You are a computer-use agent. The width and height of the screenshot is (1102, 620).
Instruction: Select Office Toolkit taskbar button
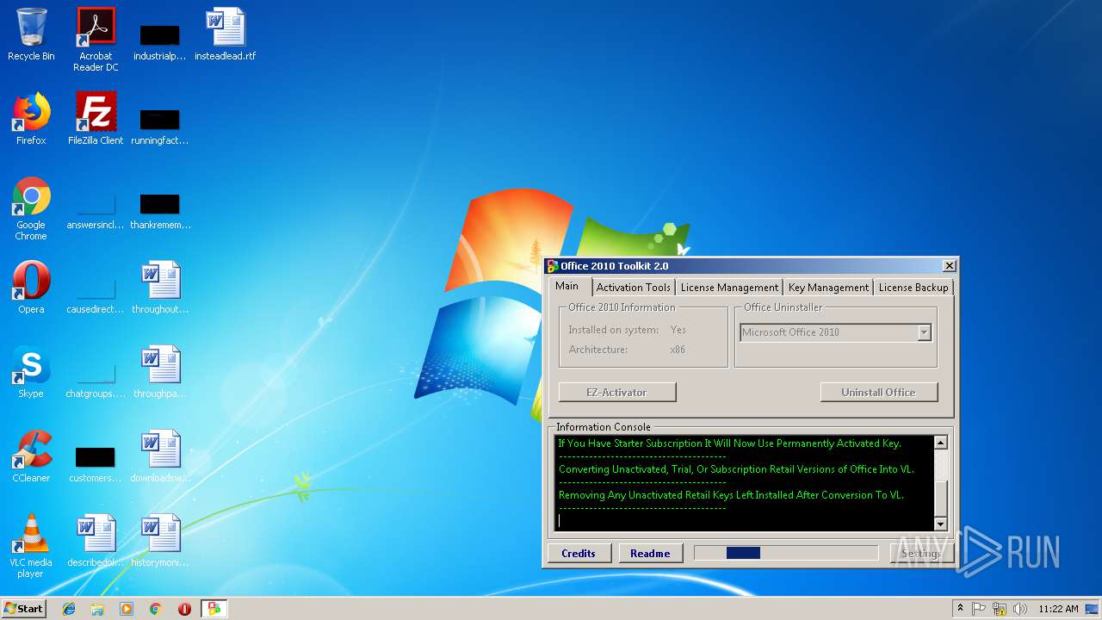click(x=214, y=609)
